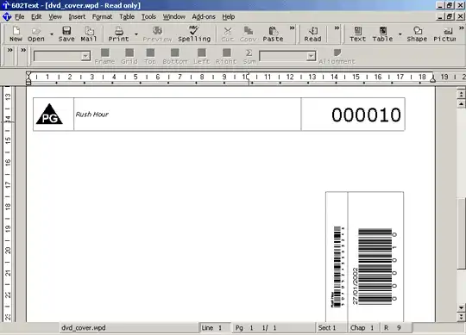Click the small vertical barcode image
This screenshot has height=335, width=466.
337,267
